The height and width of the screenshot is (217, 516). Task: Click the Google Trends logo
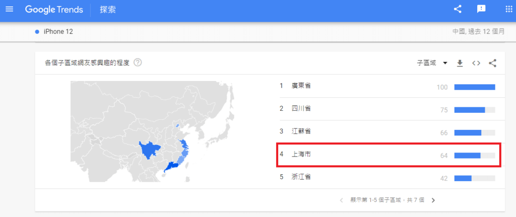point(54,10)
